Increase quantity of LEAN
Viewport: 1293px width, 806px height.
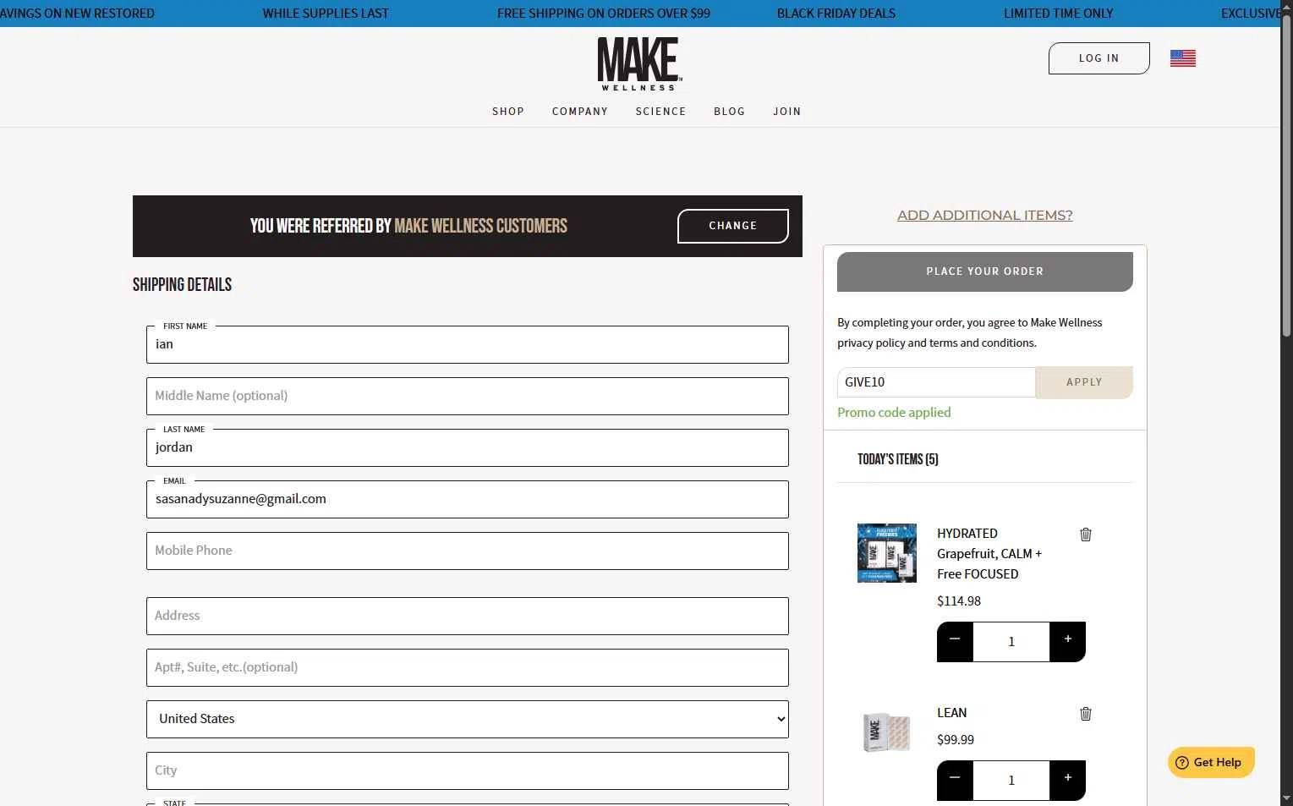[x=1067, y=780]
